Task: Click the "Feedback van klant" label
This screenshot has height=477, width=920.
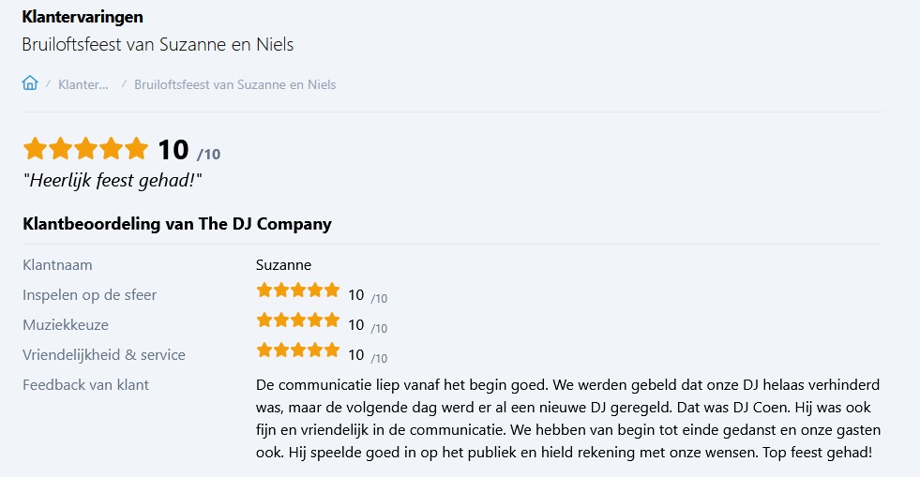Action: click(85, 384)
